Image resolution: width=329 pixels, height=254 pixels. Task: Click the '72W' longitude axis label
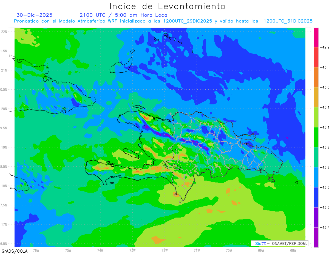164,250
